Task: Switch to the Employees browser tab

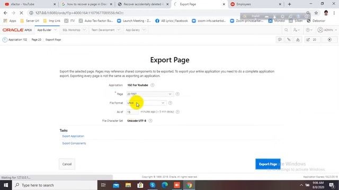Action: (x=256, y=4)
